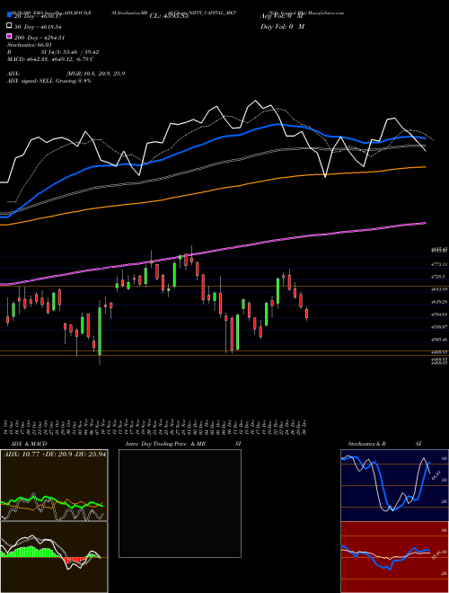The width and height of the screenshot is (449, 593).
Task: Click the 4594.68 price axis label
Action: coord(439,314)
